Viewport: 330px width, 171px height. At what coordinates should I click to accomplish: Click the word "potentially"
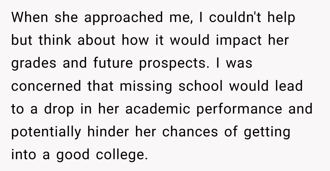click(46, 132)
